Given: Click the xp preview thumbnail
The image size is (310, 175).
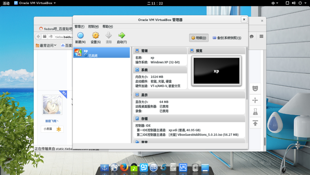Looking at the screenshot, I should (216, 71).
